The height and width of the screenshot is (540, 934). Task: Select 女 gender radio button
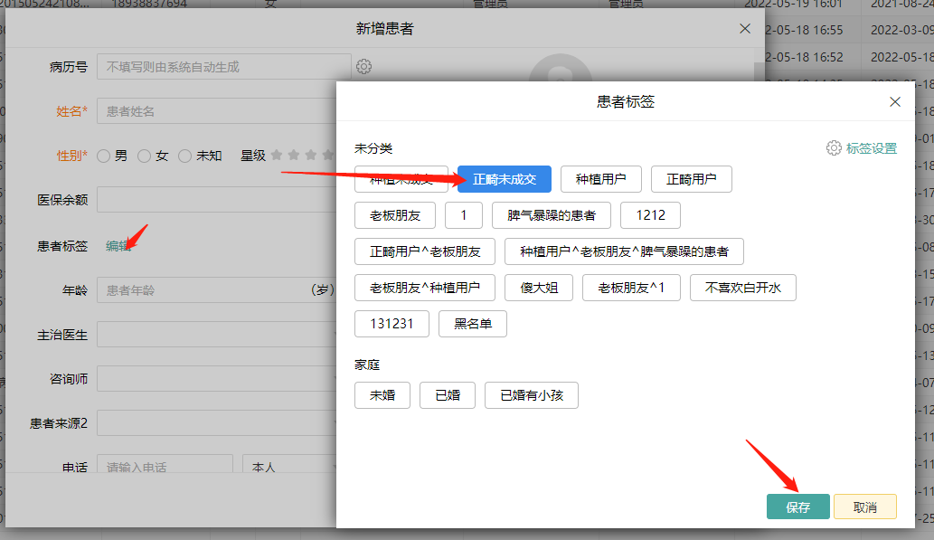[x=144, y=156]
